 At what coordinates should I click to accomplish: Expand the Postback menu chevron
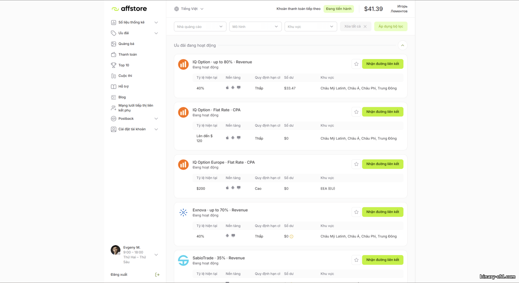pos(156,119)
